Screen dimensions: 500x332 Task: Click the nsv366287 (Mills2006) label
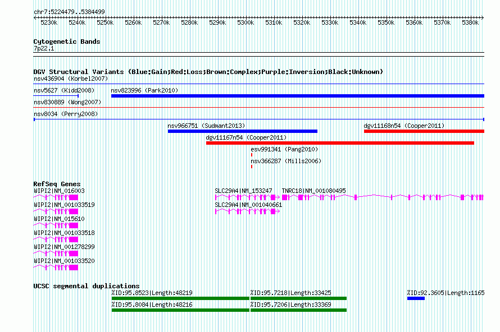point(286,161)
